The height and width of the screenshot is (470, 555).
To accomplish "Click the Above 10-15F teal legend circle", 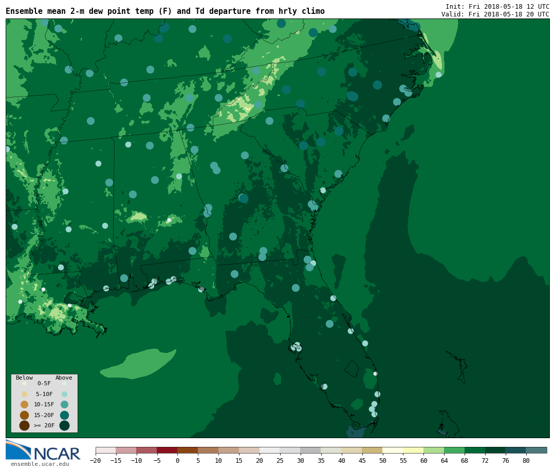I will [64, 405].
